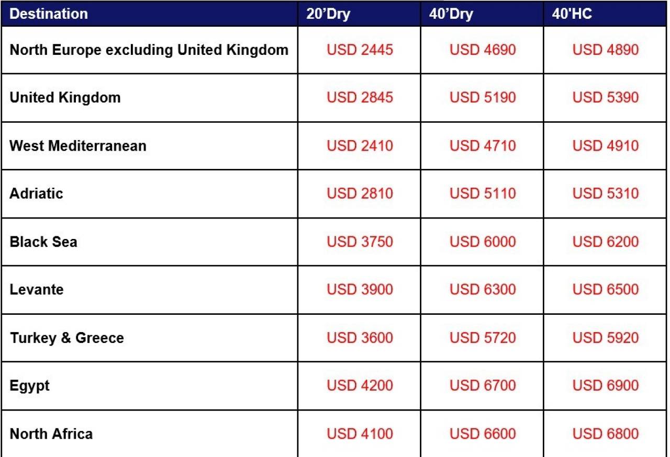Click the West Mediterranean destination cell

coord(78,145)
